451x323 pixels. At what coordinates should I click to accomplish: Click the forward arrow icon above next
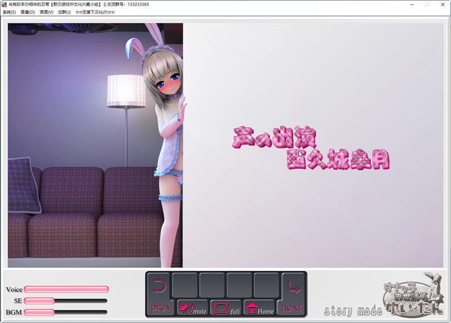coord(293,287)
